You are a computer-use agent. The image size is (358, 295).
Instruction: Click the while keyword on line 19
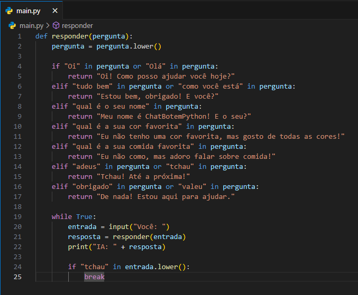[62, 217]
